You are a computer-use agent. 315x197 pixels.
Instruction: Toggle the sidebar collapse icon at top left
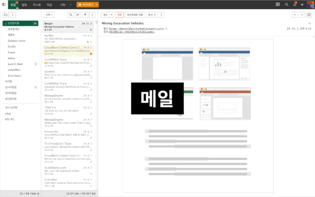click(4, 4)
